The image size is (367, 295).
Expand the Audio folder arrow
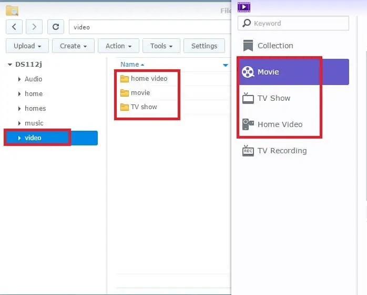19,79
